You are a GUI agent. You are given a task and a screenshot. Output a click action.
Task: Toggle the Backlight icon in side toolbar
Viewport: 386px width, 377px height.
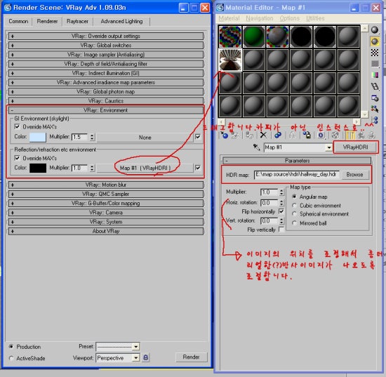click(x=375, y=41)
